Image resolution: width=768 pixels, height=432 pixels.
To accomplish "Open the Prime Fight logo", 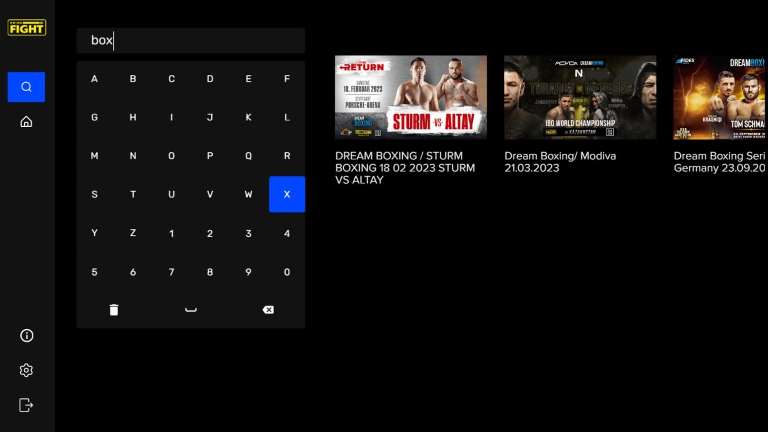I will [x=26, y=28].
